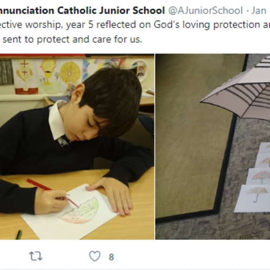270x270 pixels.
Task: Like the tweet with heart icon
Action: point(94,256)
